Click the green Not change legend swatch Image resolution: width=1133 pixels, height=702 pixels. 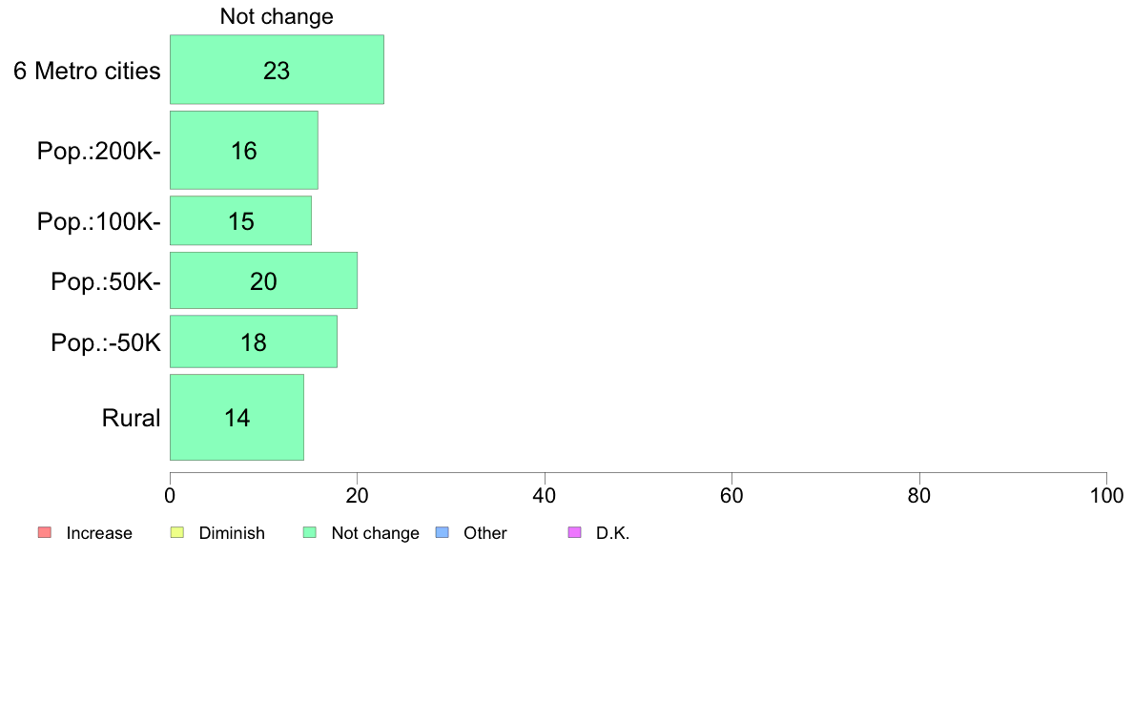310,533
